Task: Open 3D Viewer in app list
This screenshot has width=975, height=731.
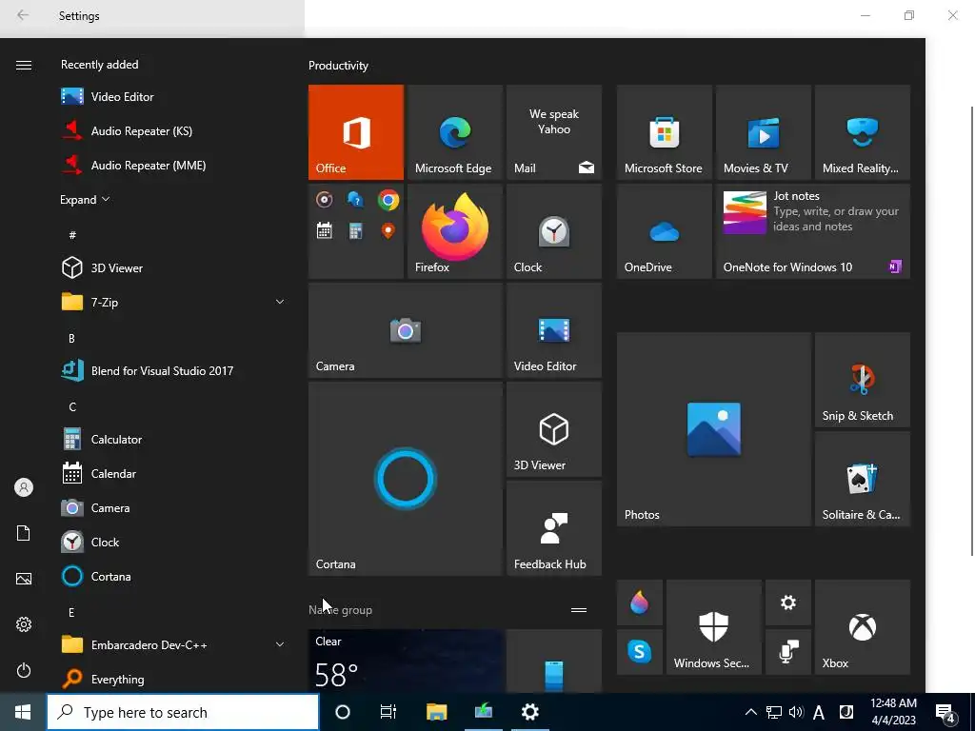Action: 173,267
